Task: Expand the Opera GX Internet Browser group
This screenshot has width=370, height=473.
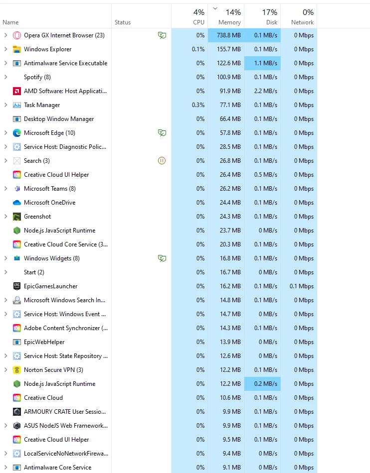Action: 5,35
